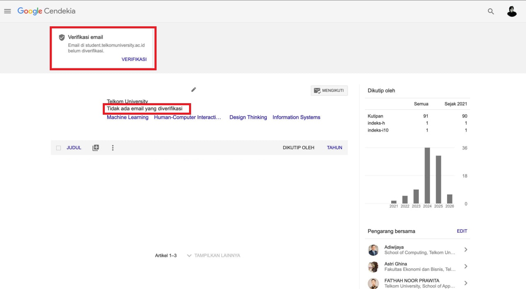Click the indeks-i10 row label
The width and height of the screenshot is (526, 289).
[378, 130]
